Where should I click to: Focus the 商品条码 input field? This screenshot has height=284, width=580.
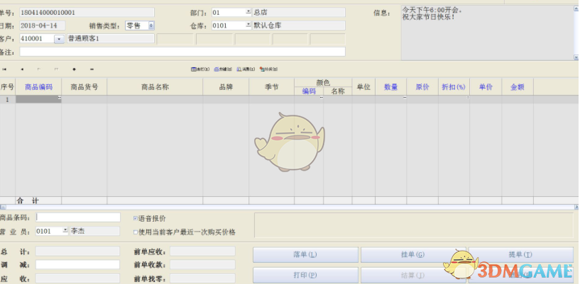click(78, 217)
